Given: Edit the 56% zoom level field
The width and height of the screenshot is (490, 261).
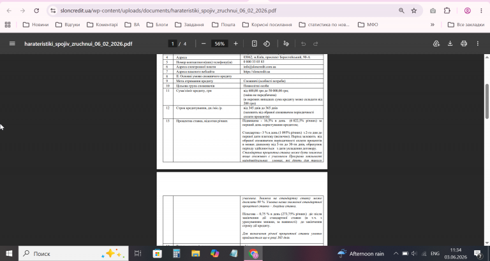Looking at the screenshot, I should [219, 44].
